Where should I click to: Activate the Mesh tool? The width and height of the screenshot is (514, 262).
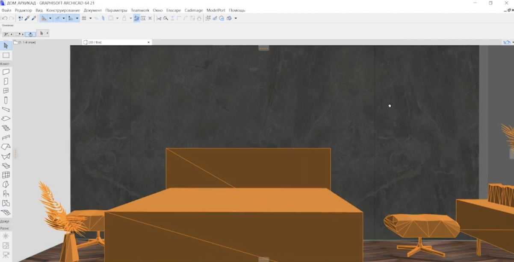(x=6, y=213)
